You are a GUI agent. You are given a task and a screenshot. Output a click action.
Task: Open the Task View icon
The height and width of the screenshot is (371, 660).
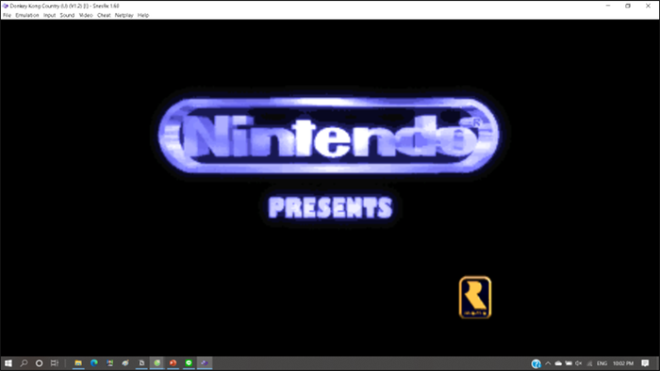coord(55,363)
